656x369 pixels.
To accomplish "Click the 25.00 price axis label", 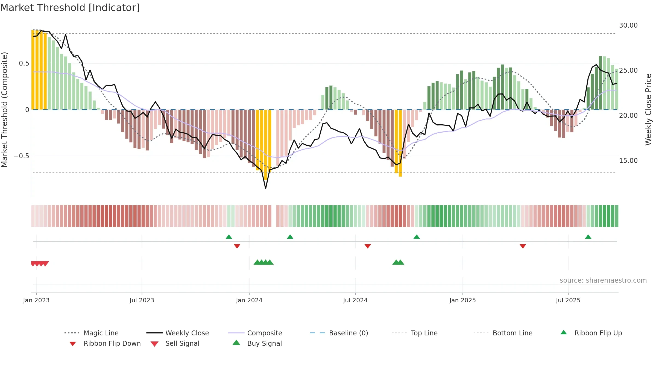I will (628, 71).
